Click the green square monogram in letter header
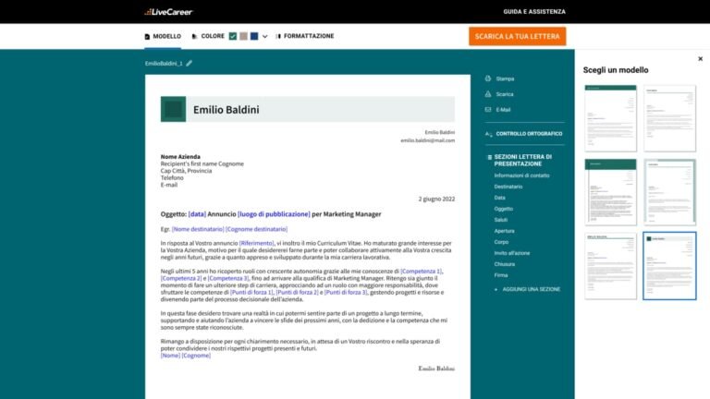The height and width of the screenshot is (399, 710). click(x=173, y=109)
